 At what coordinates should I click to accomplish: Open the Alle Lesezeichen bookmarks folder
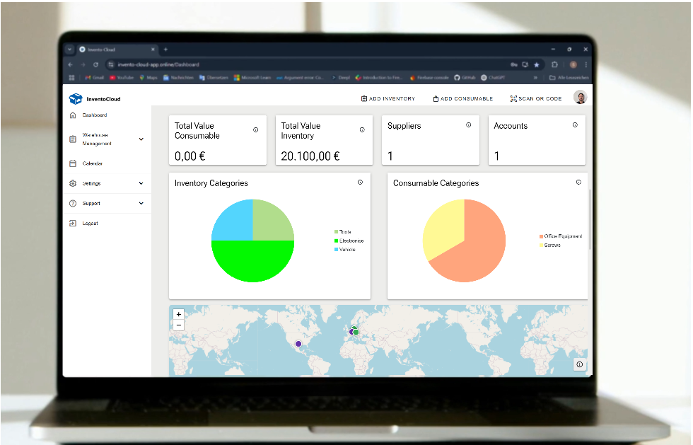click(569, 77)
